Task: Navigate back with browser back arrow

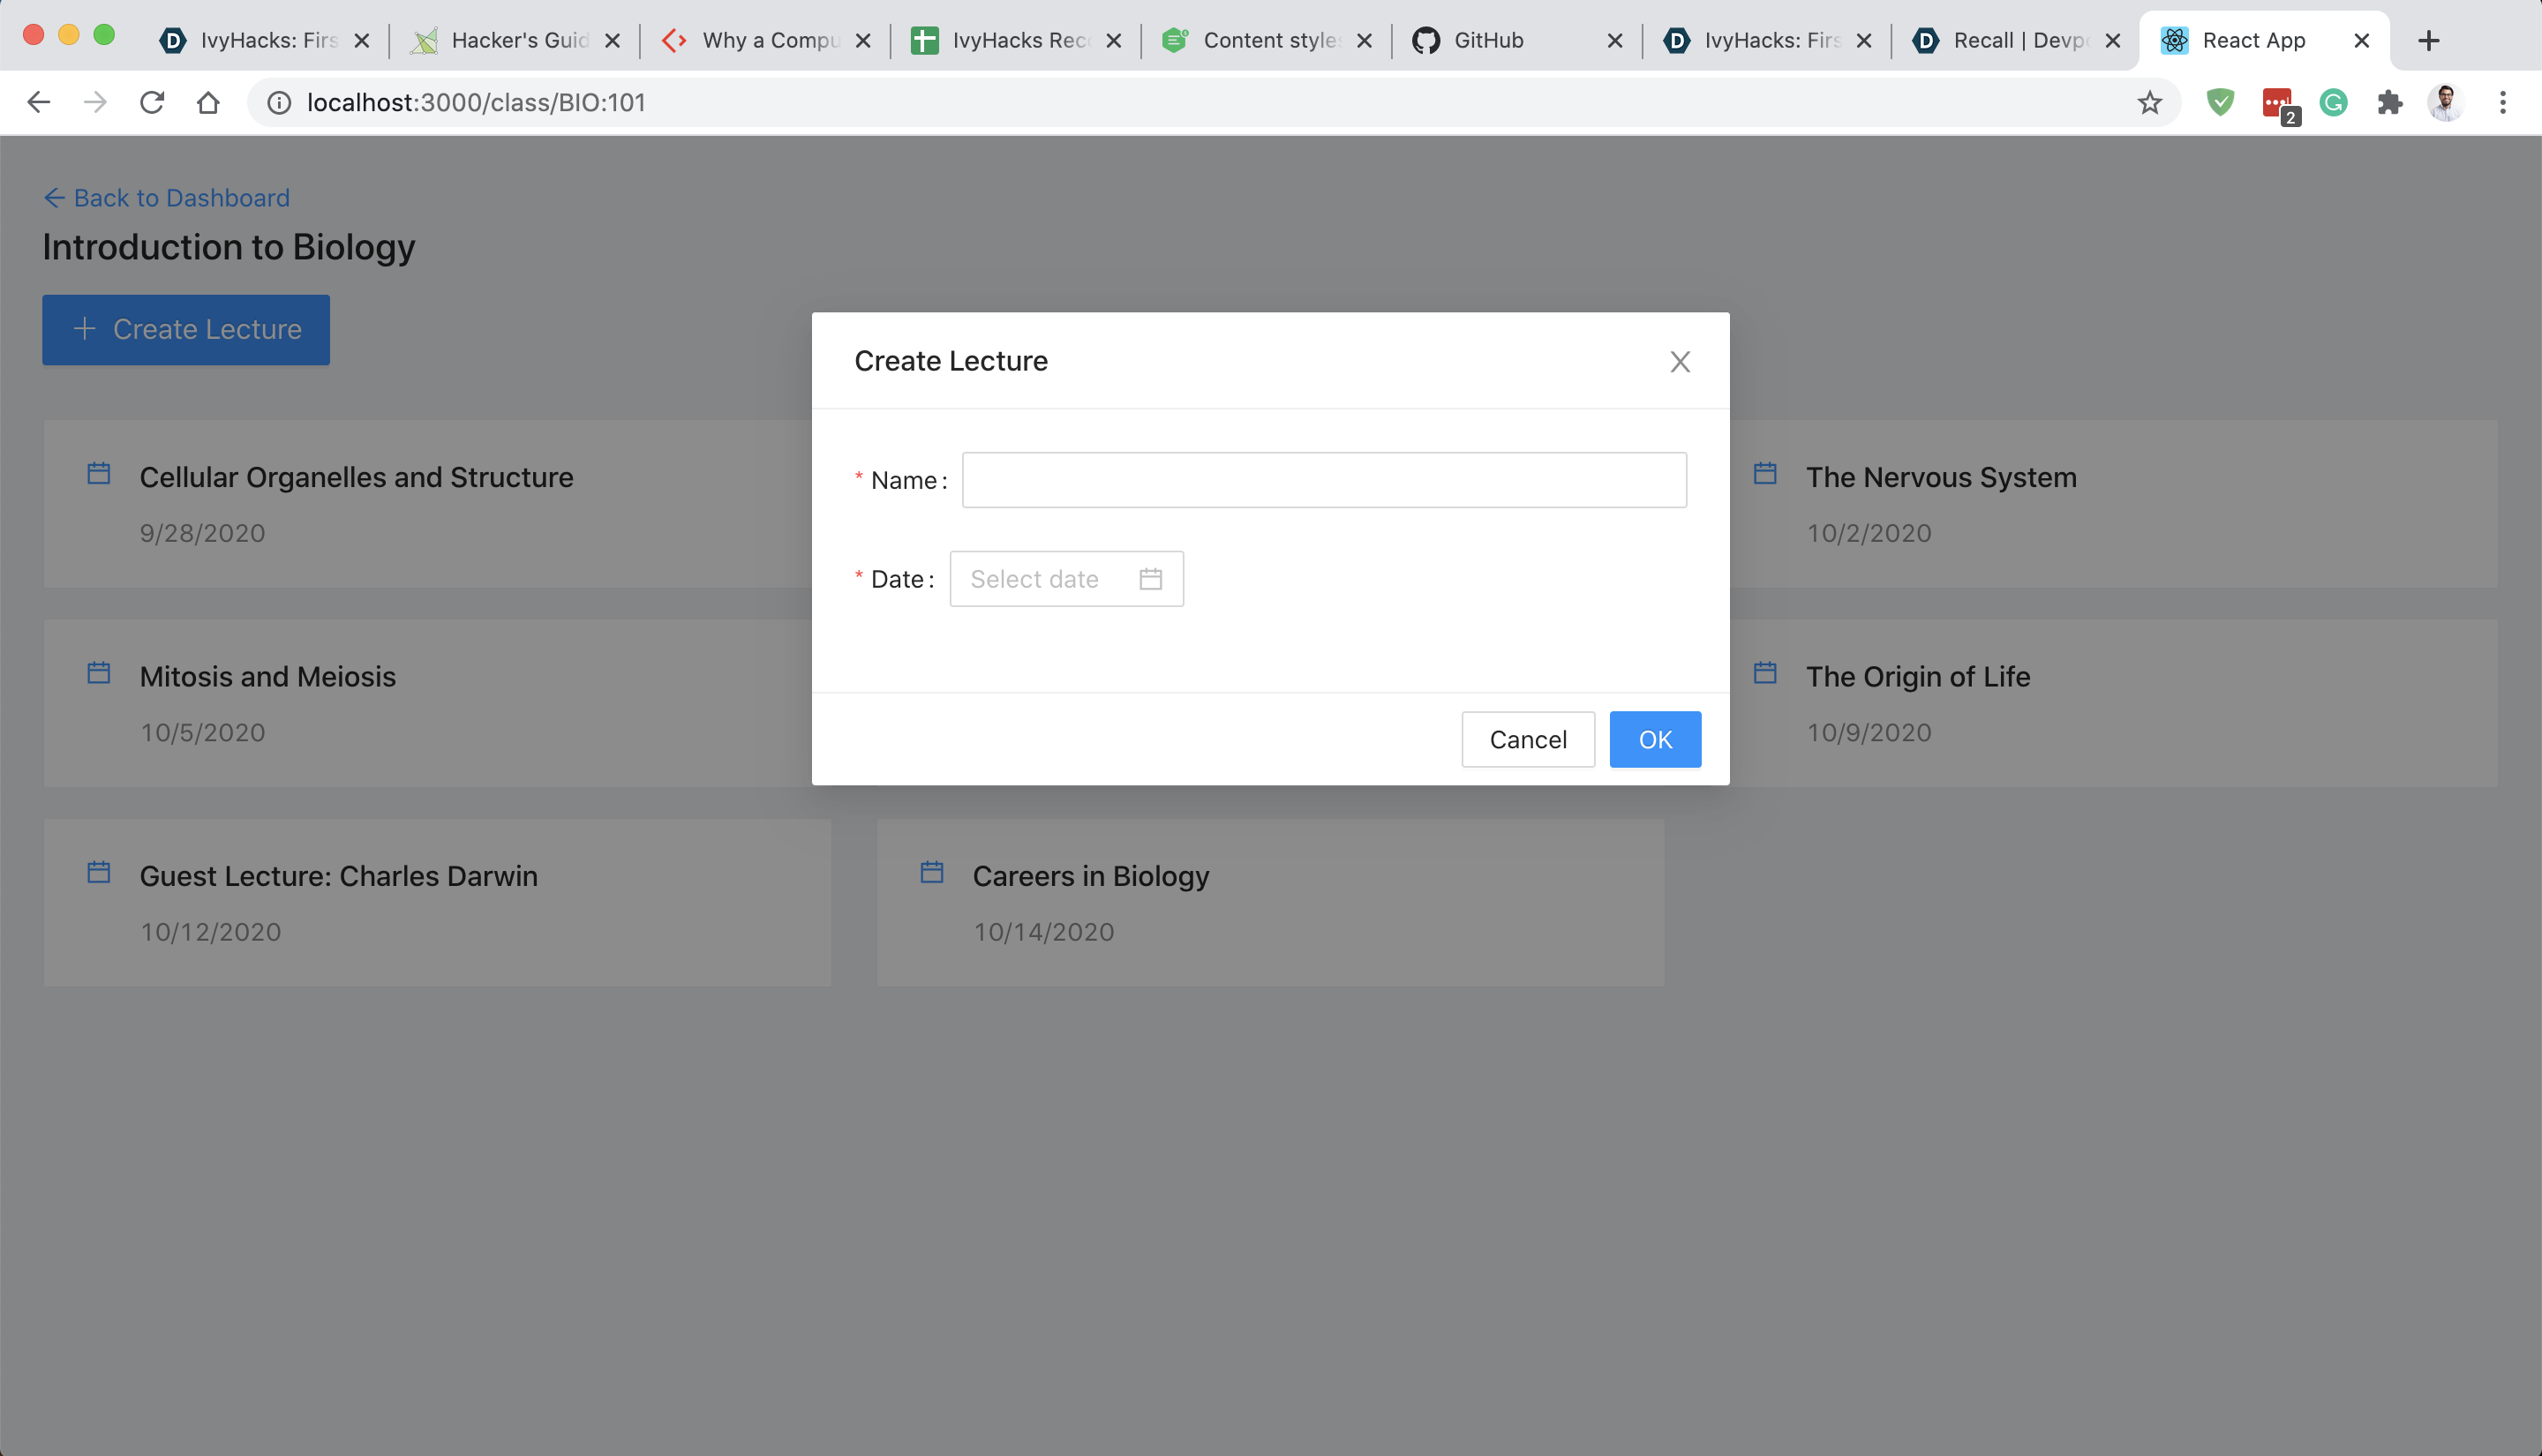Action: (38, 102)
